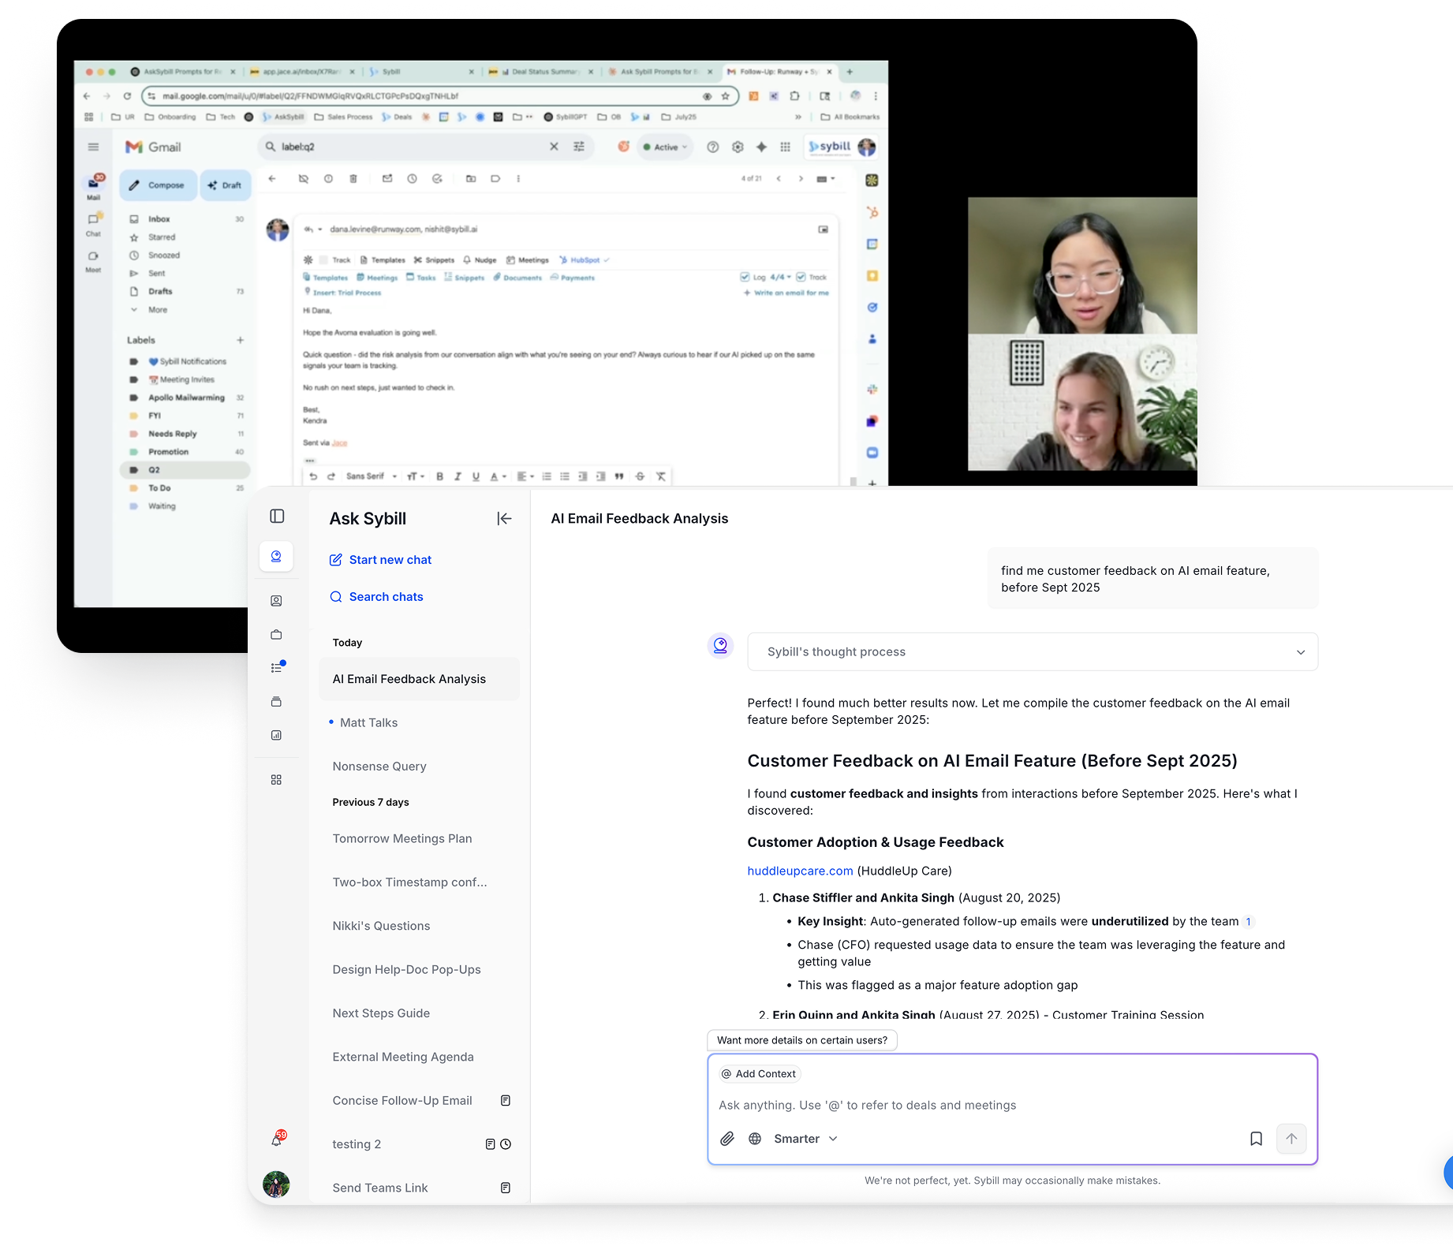Image resolution: width=1453 pixels, height=1246 pixels.
Task: Toggle the Sybill sidebar panel icon
Action: (x=277, y=516)
